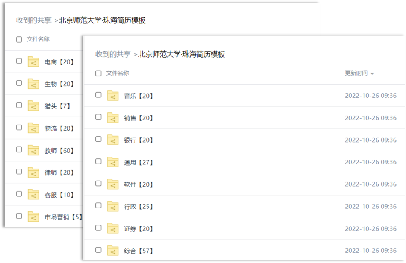Go back to 收到的共享 in front breadcrumb

[x=113, y=54]
